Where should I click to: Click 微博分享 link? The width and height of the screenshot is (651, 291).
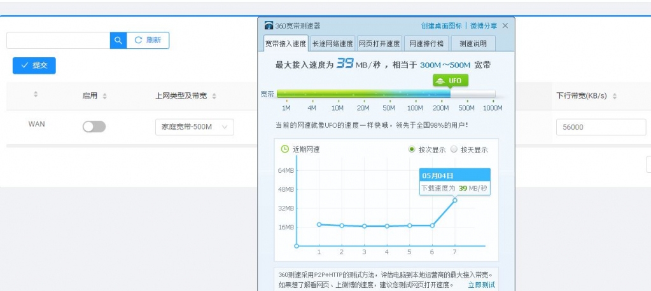[x=484, y=25]
